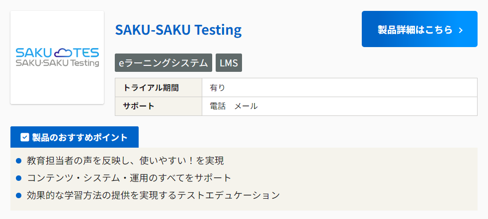Select the LMS tag
The height and width of the screenshot is (219, 488).
pyautogui.click(x=229, y=63)
